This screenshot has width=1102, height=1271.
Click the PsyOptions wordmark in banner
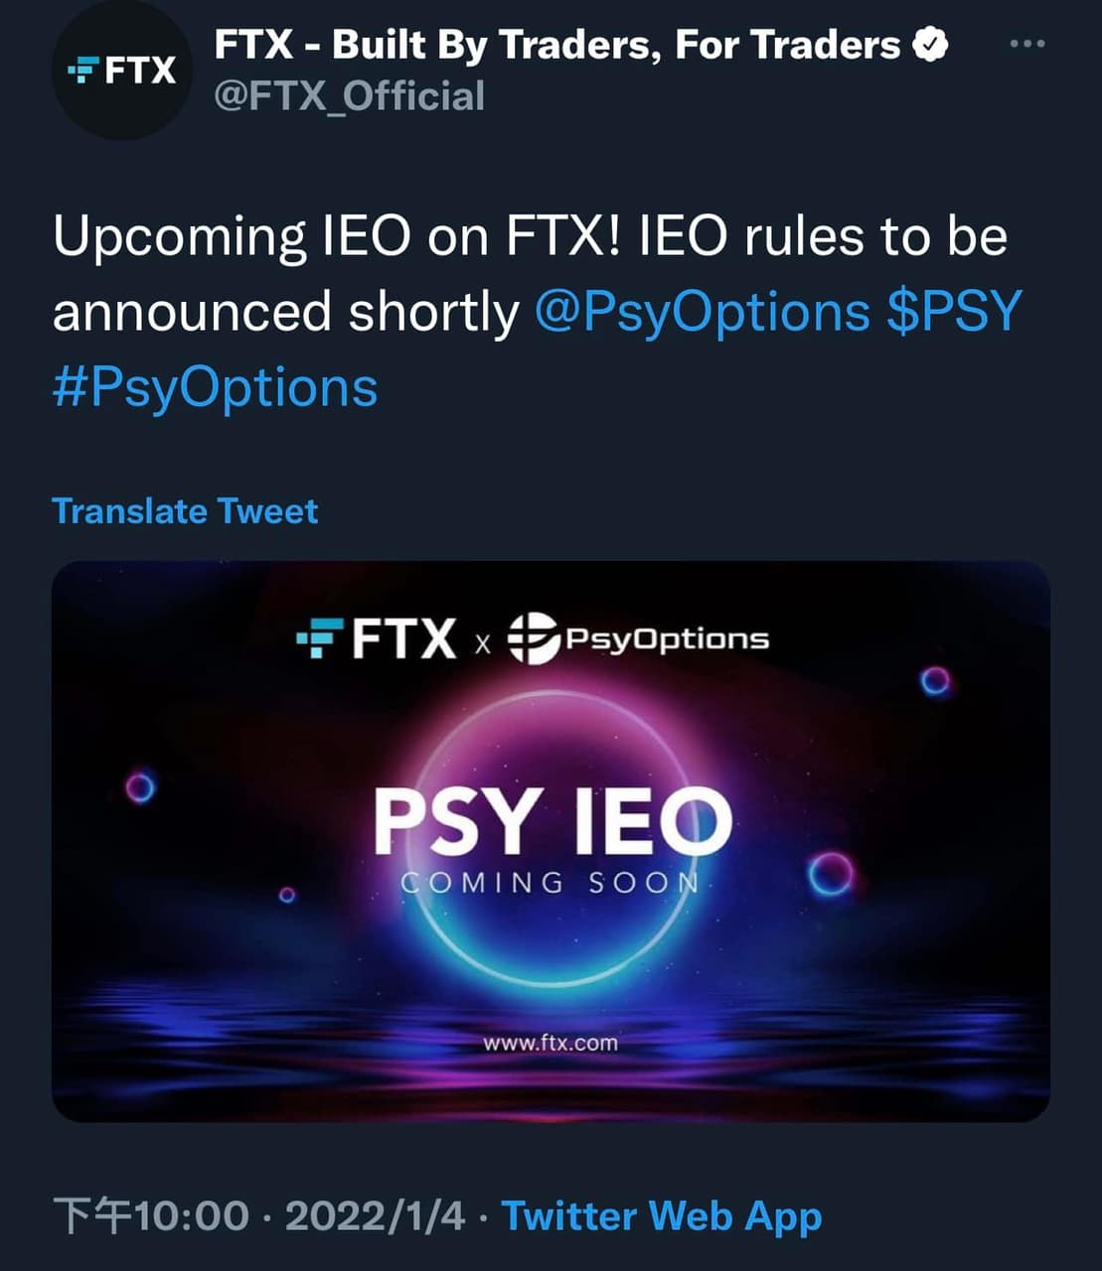[667, 638]
